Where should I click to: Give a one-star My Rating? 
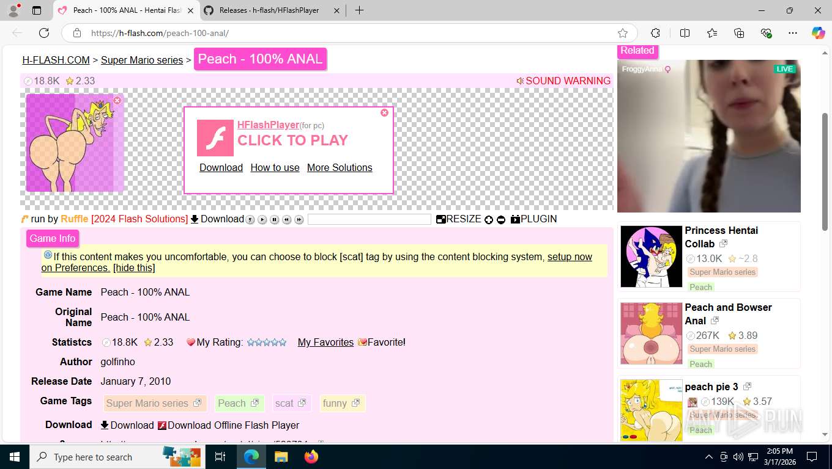(x=251, y=343)
